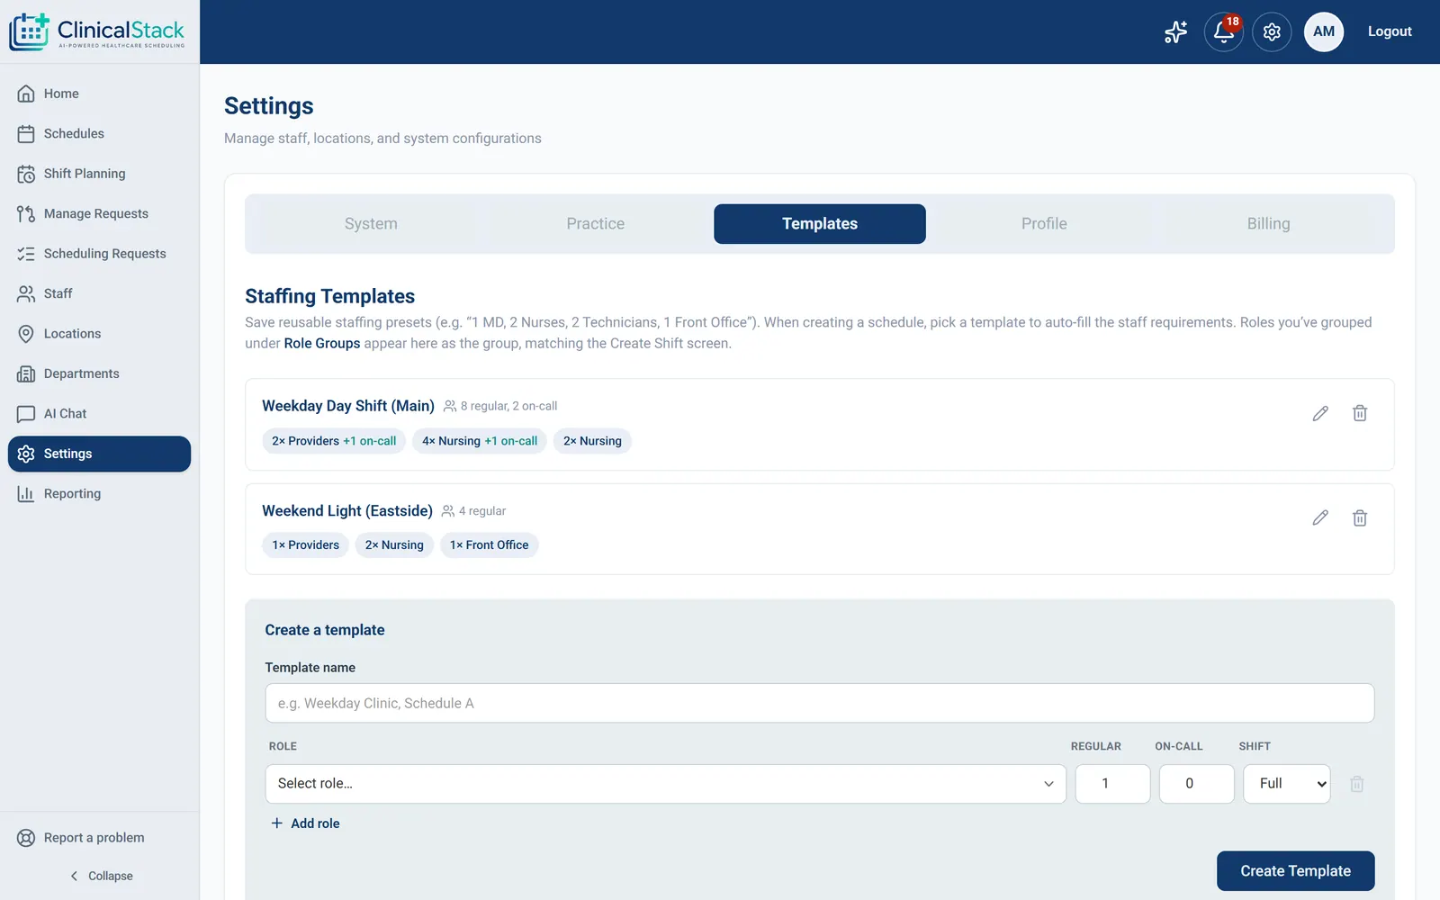
Task: Follow the Role Groups link
Action: [x=322, y=344]
